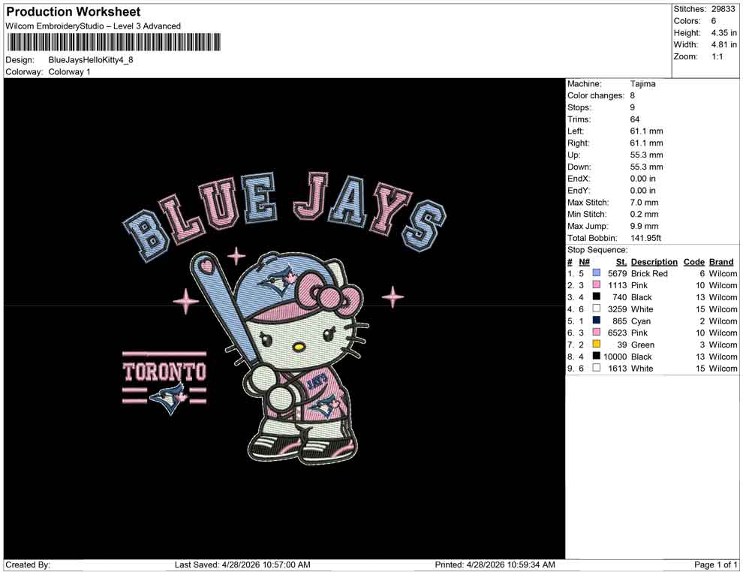This screenshot has width=743, height=572.
Task: Click the white swatch with 1613 stitches
Action: [x=597, y=368]
